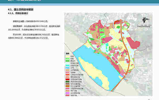Select the magenta legend swatch

(x=68, y=93)
